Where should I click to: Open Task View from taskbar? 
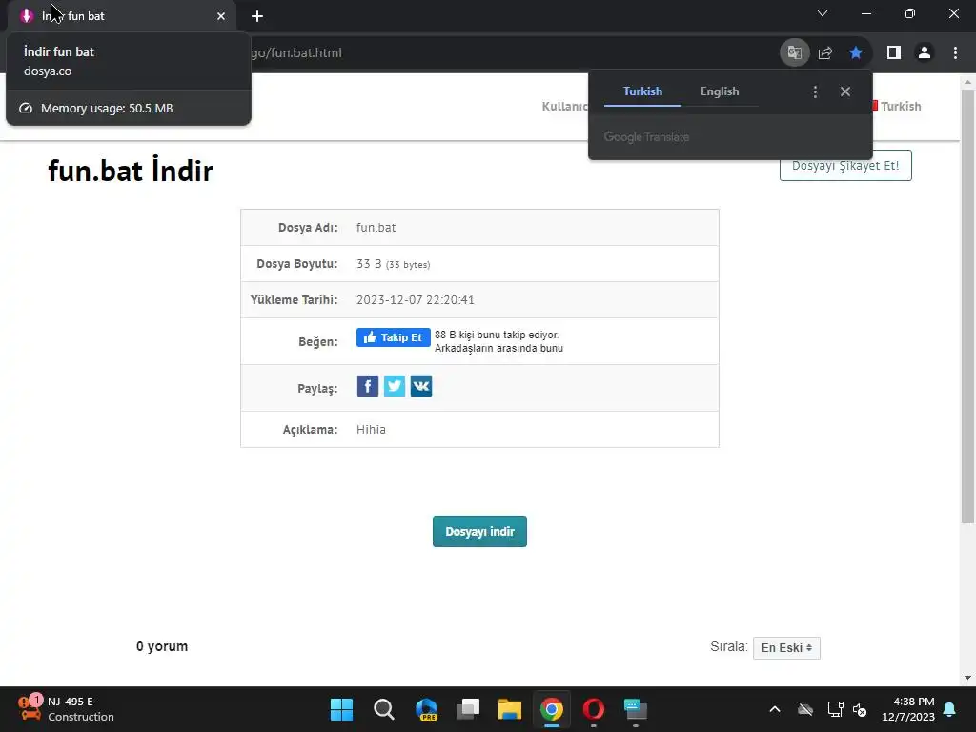467,709
